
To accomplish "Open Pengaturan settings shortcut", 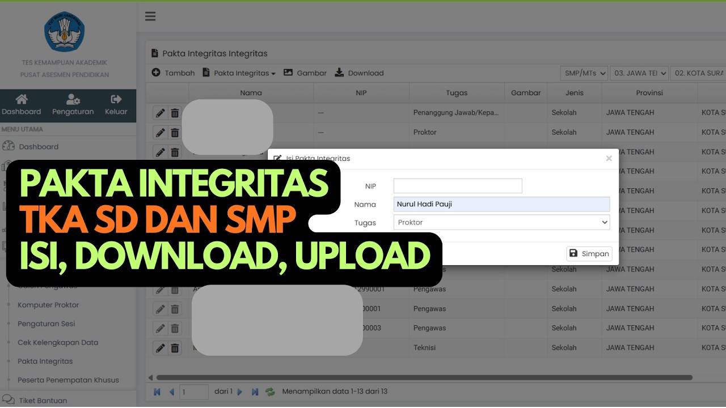I will point(73,105).
